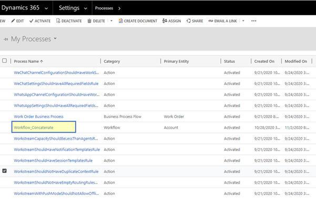Open WeChatChannelConfigurationShouldHaveWorkS... process link

tap(56, 72)
